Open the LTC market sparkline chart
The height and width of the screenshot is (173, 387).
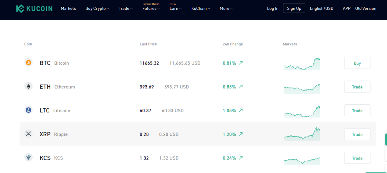(302, 111)
